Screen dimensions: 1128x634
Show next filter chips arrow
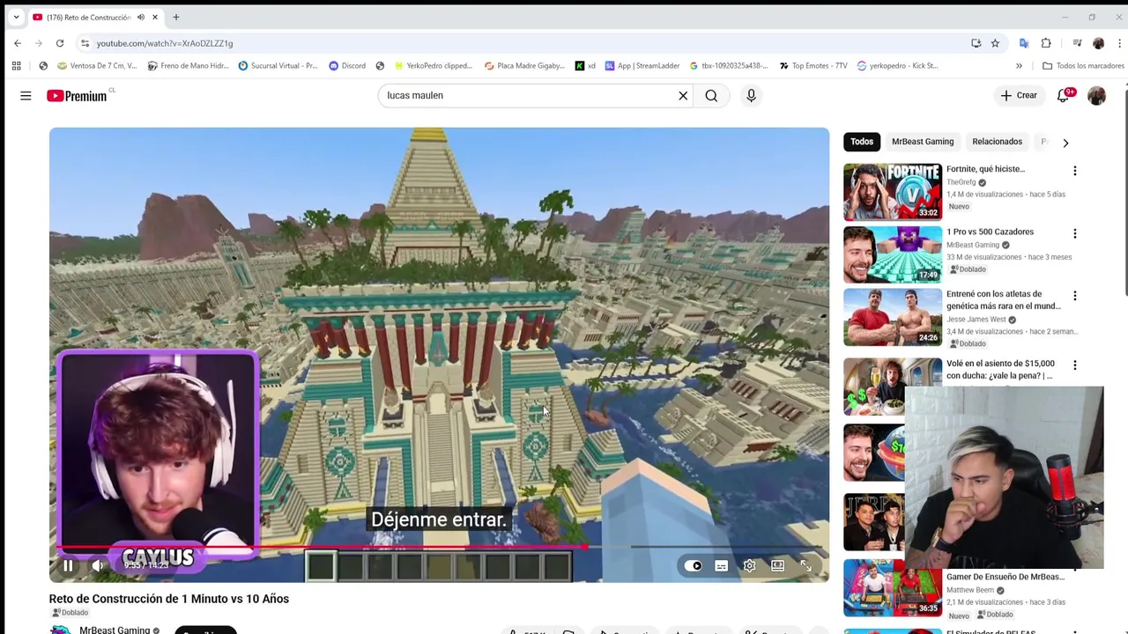pos(1065,142)
